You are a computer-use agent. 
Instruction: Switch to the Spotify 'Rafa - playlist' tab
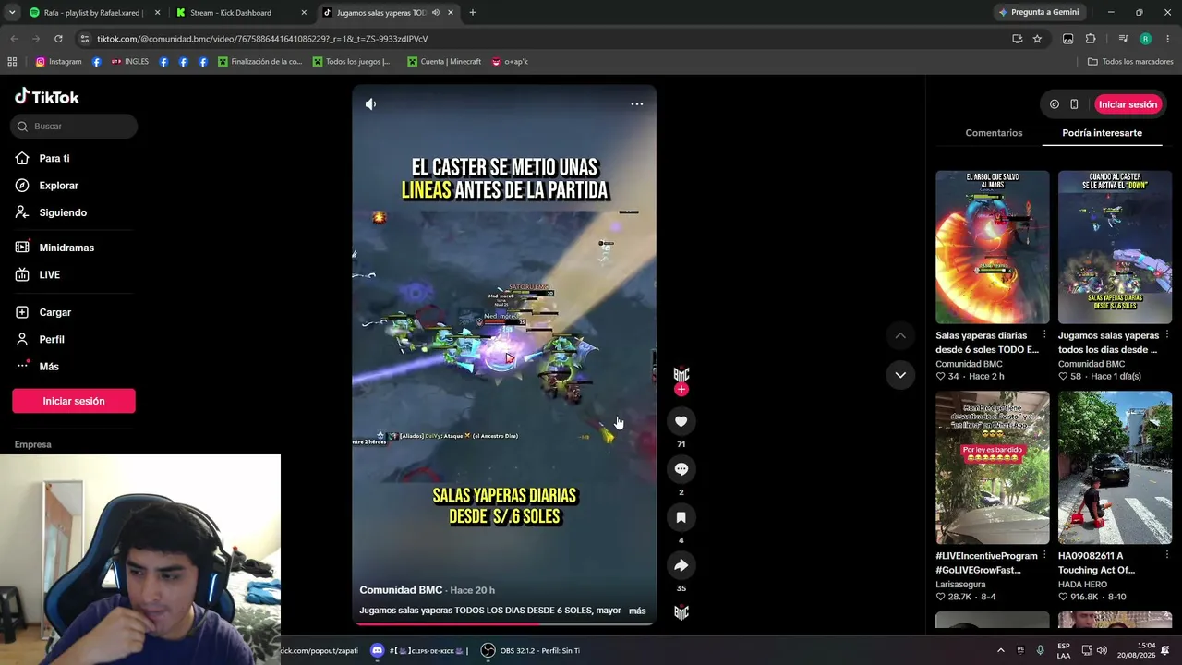click(x=93, y=13)
